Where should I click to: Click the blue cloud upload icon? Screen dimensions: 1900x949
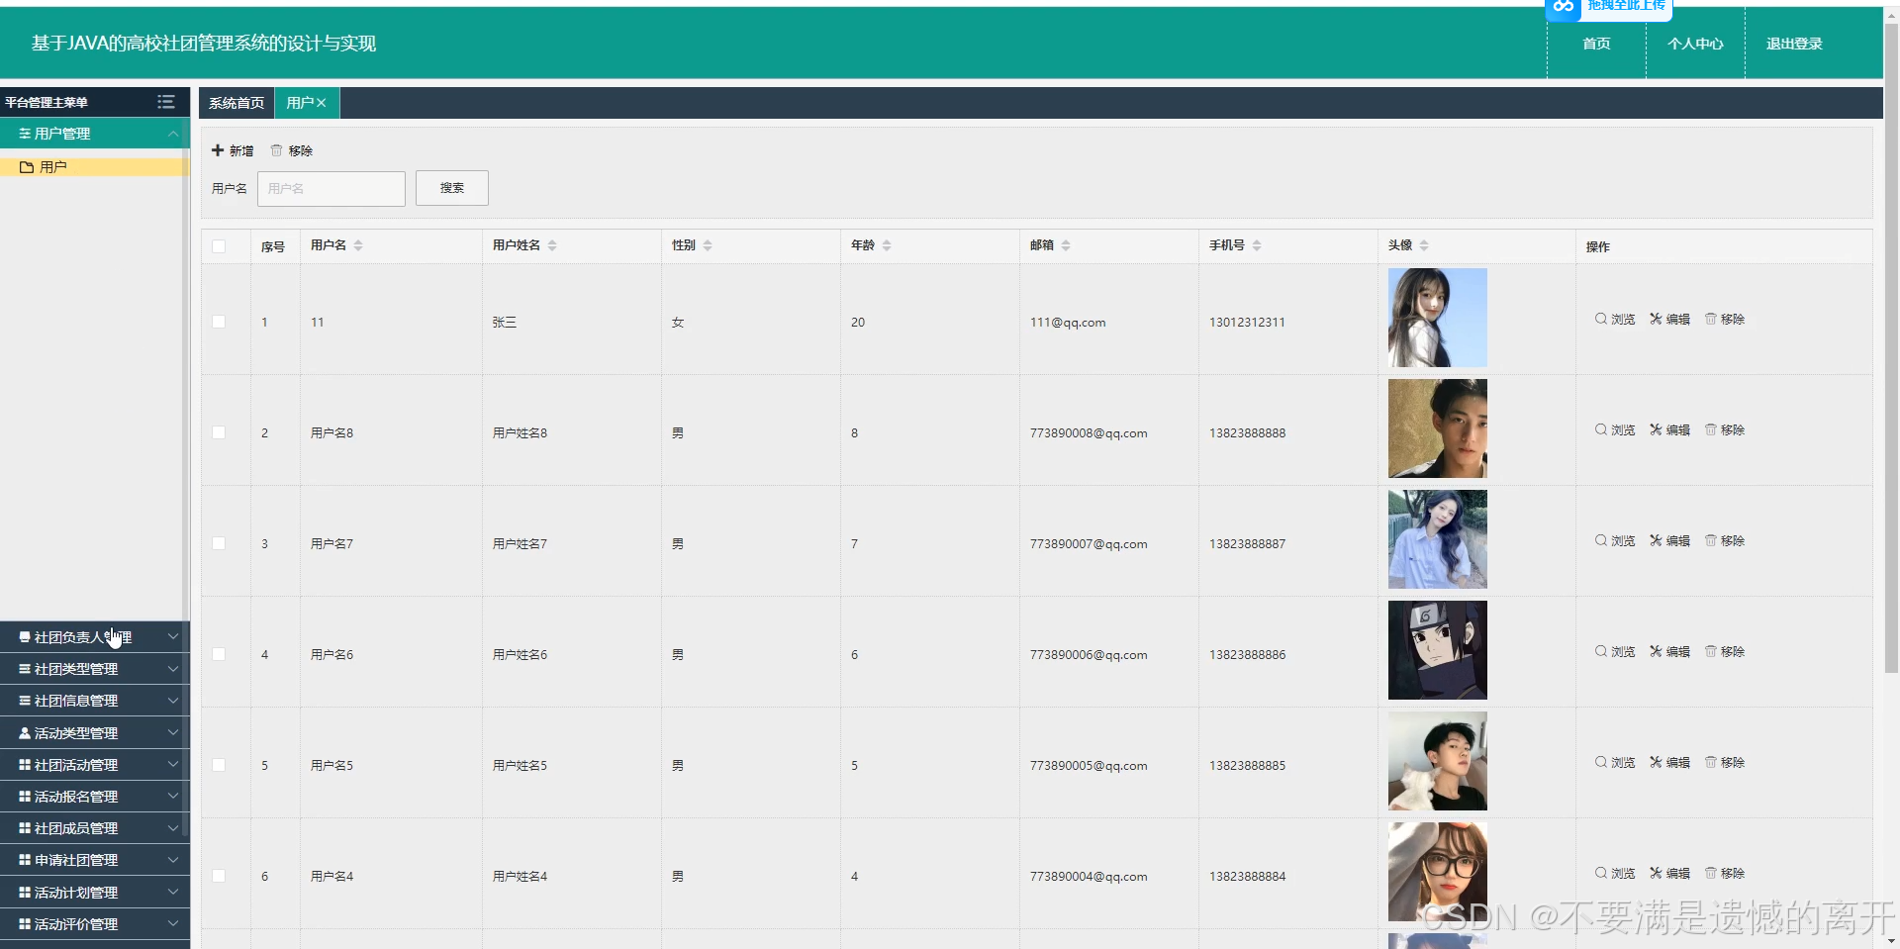coord(1563,8)
